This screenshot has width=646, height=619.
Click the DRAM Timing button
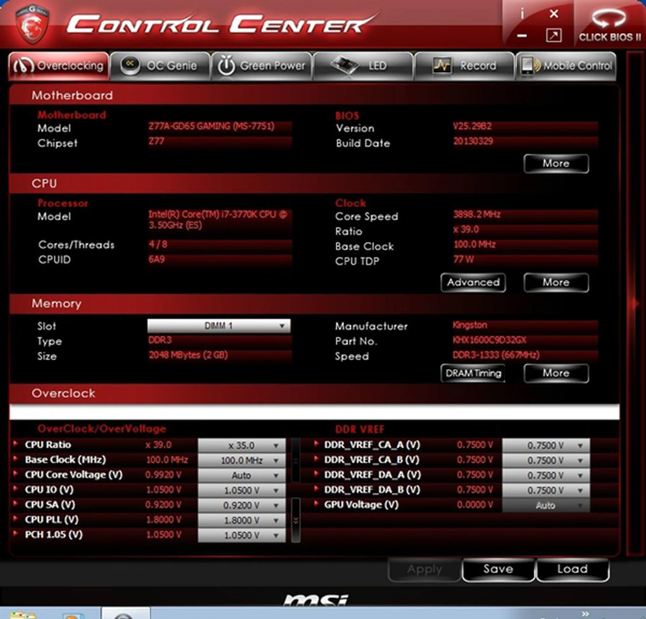[473, 373]
